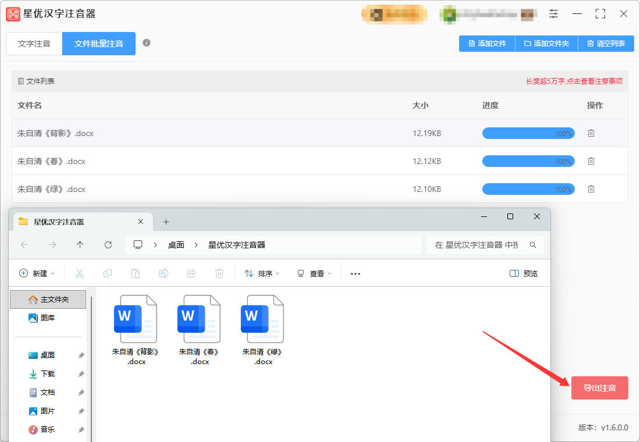
Task: Click the Copy icon in Explorer toolbar
Action: 108,273
